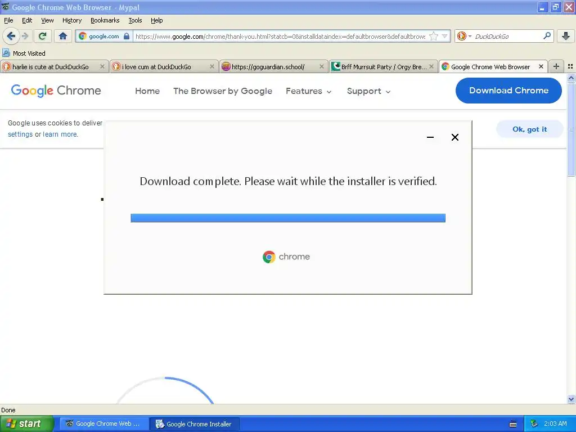
Task: Click the tray icon beside the clock
Action: (x=534, y=424)
